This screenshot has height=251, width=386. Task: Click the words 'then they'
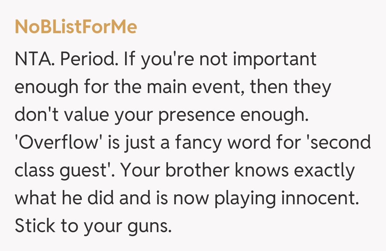(291, 87)
